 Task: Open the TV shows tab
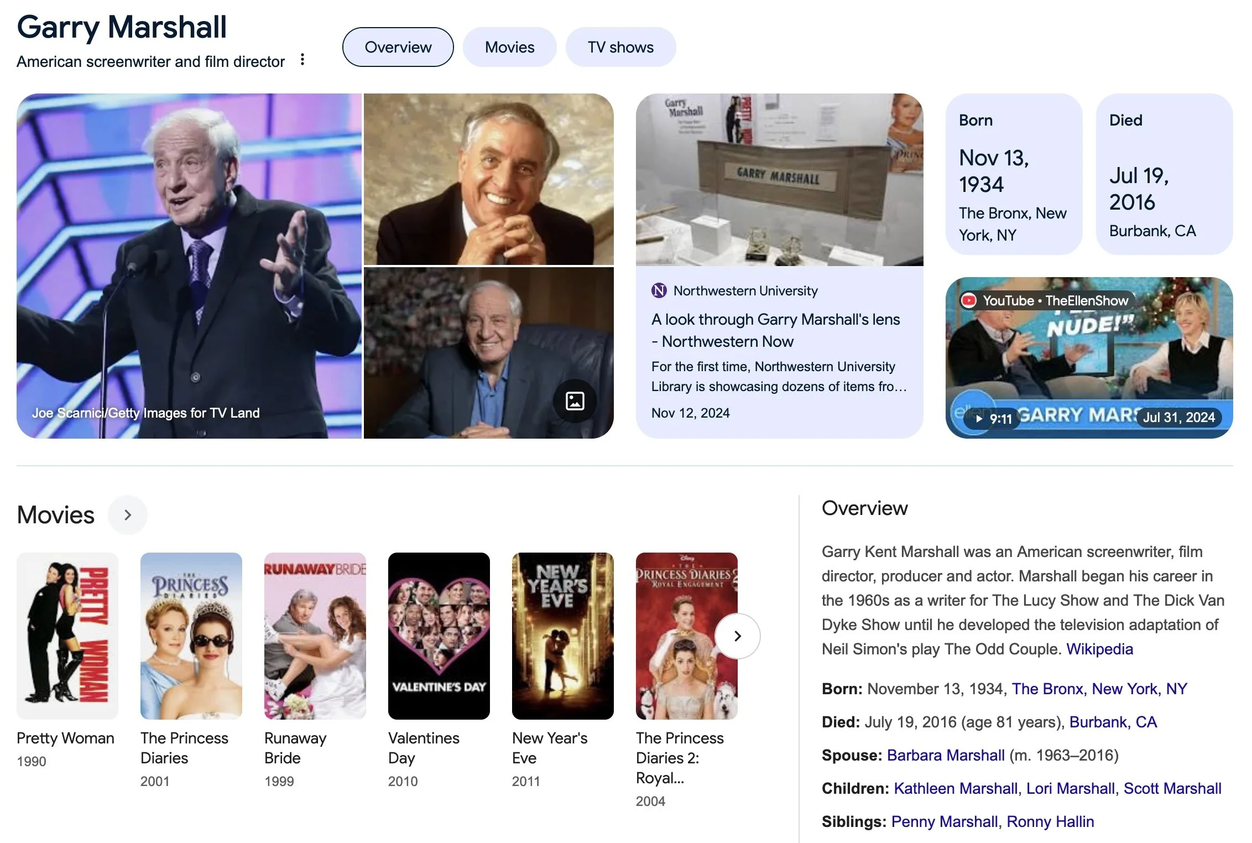pyautogui.click(x=620, y=48)
